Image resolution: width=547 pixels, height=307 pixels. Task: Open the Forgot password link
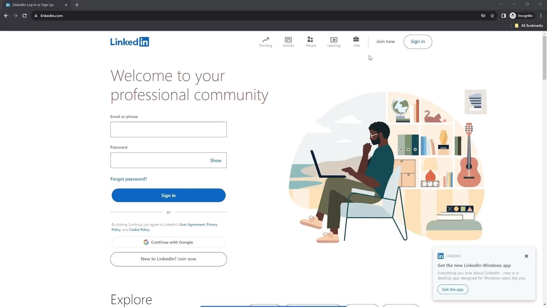pos(129,179)
